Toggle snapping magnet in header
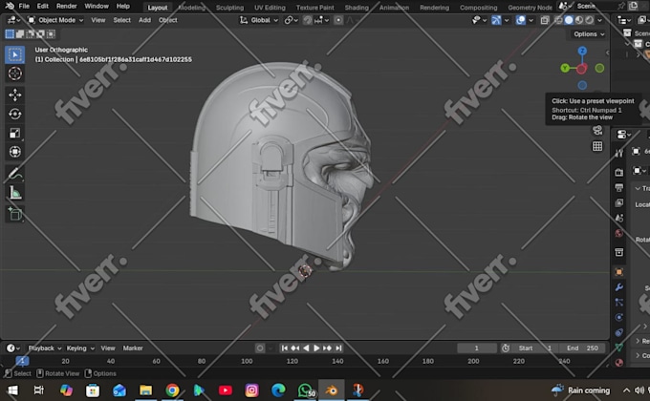 (307, 20)
